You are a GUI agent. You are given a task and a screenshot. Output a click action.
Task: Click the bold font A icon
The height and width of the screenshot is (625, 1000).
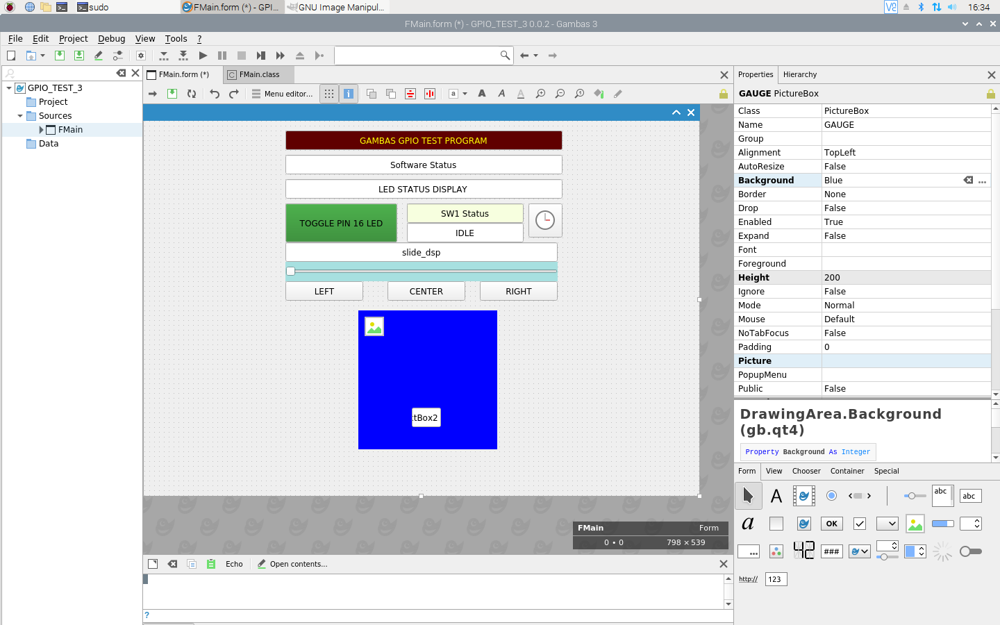(x=482, y=94)
